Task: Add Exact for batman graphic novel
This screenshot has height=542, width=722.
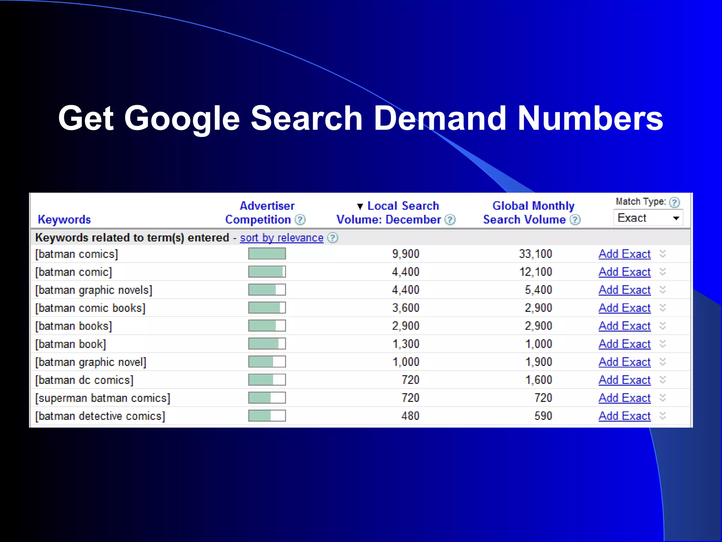Action: coord(624,362)
